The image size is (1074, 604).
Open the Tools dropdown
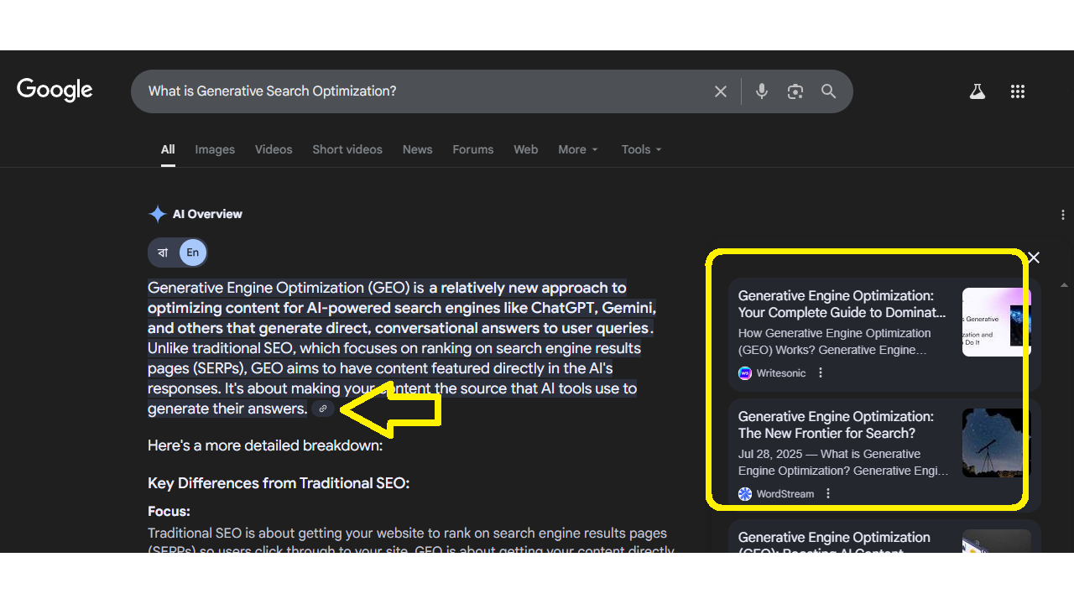[x=641, y=149]
